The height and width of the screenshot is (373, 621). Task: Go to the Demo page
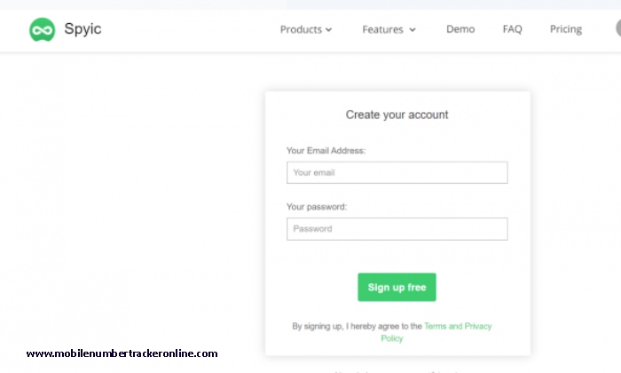[460, 29]
